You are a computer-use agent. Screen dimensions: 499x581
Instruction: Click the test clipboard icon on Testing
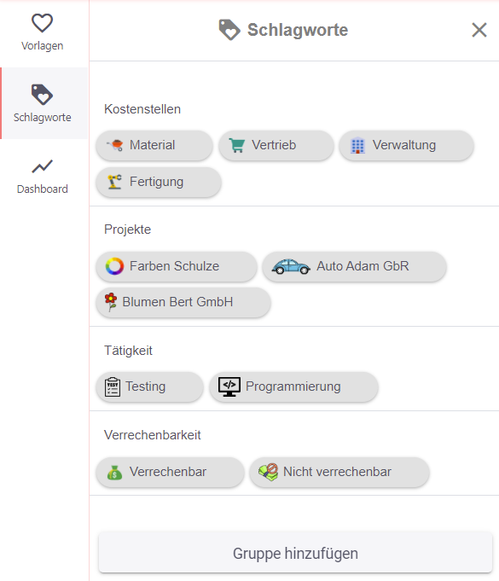(x=113, y=386)
